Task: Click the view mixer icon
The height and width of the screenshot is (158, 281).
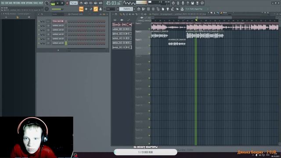Action: tap(153, 9)
